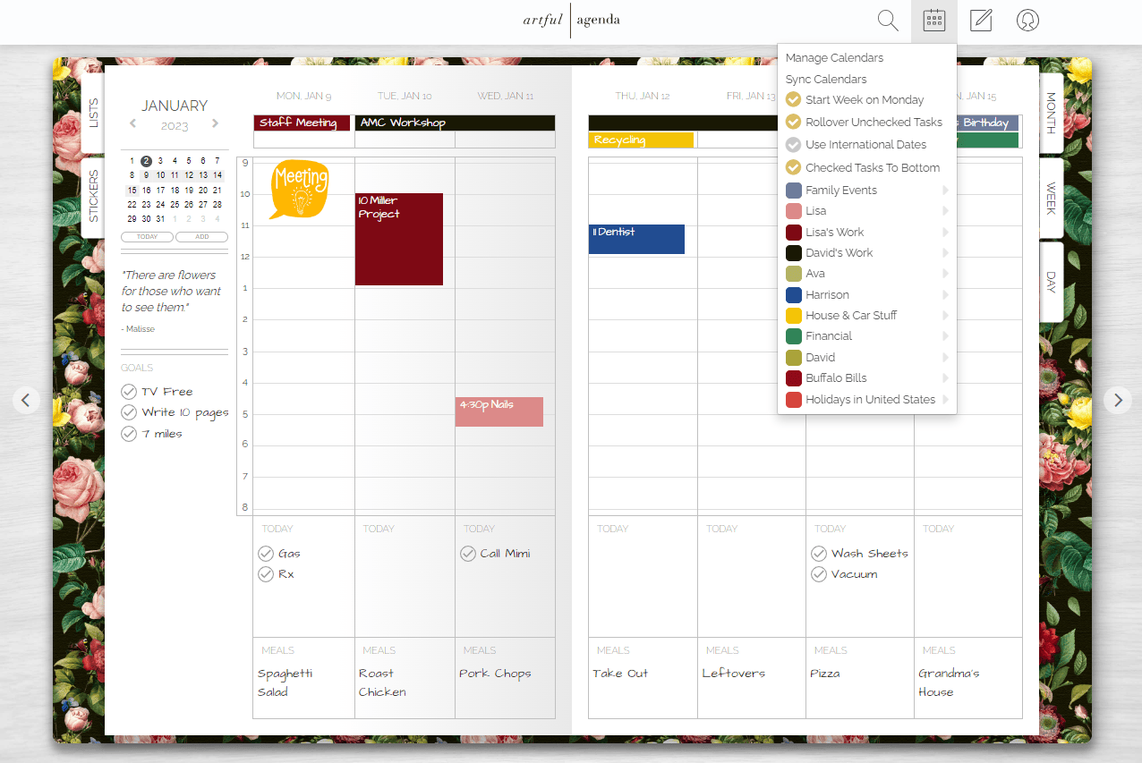Go to previous month in mini calendar

[x=132, y=124]
